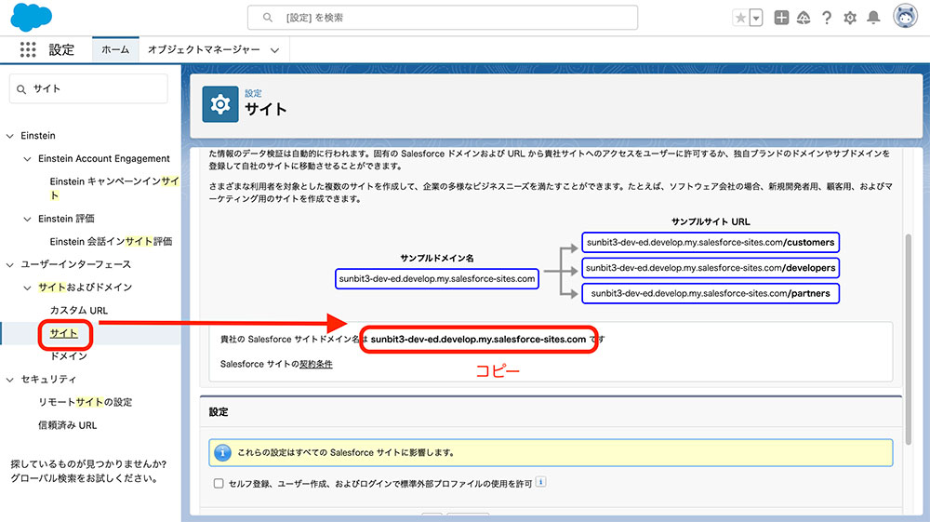The height and width of the screenshot is (522, 930).
Task: Collapse the Einstein 評価 node
Action: [x=27, y=219]
